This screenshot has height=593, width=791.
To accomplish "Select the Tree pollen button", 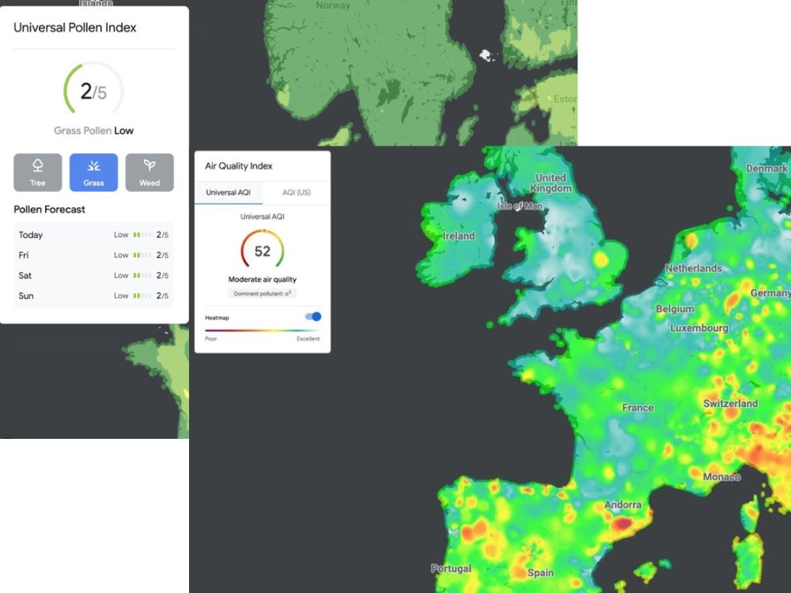I will pyautogui.click(x=38, y=172).
